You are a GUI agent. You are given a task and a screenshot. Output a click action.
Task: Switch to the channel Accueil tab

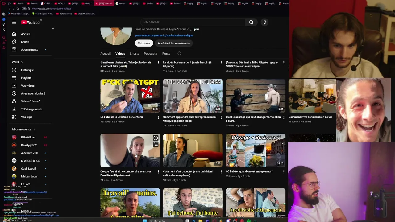(105, 53)
